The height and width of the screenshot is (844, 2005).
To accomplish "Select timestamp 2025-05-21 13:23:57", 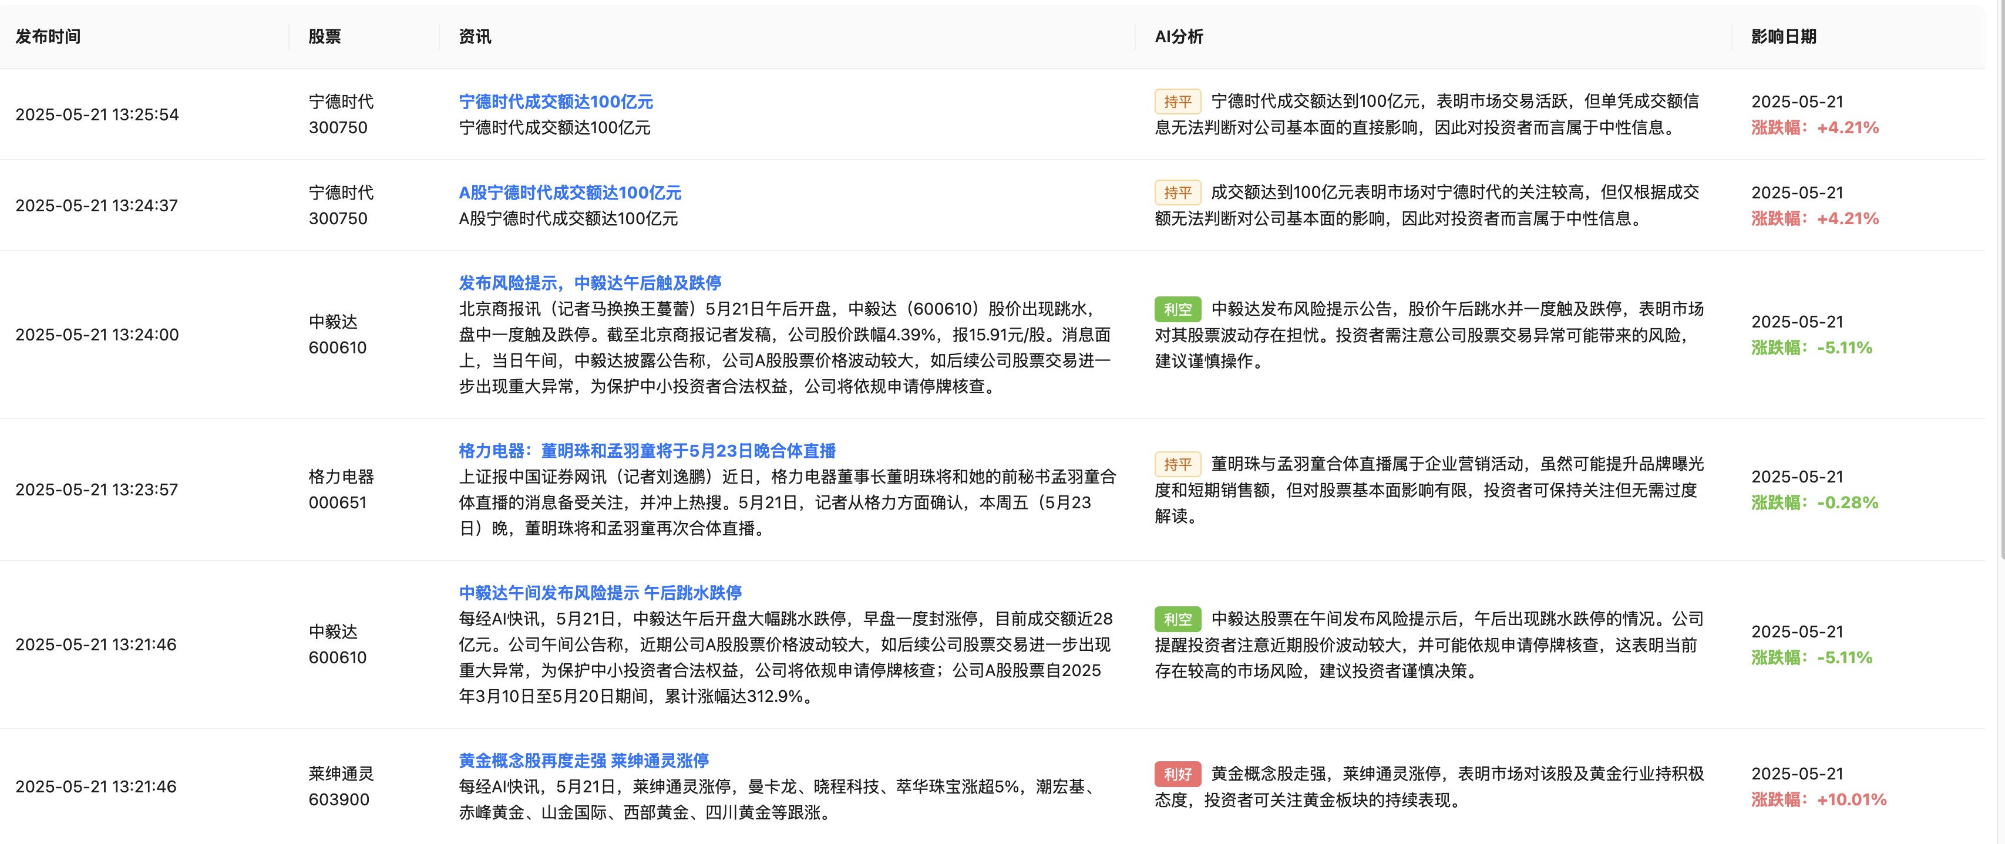I will (x=96, y=489).
